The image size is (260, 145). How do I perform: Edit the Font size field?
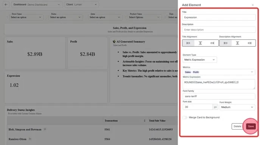point(198,107)
